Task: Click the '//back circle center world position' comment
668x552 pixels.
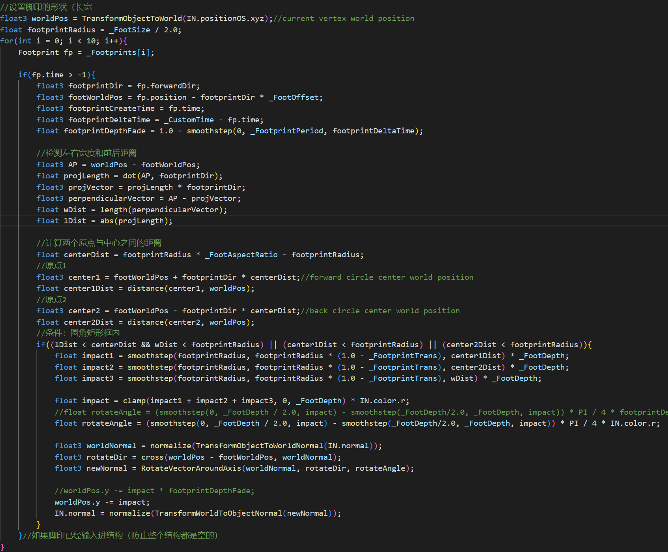Action: coord(380,311)
